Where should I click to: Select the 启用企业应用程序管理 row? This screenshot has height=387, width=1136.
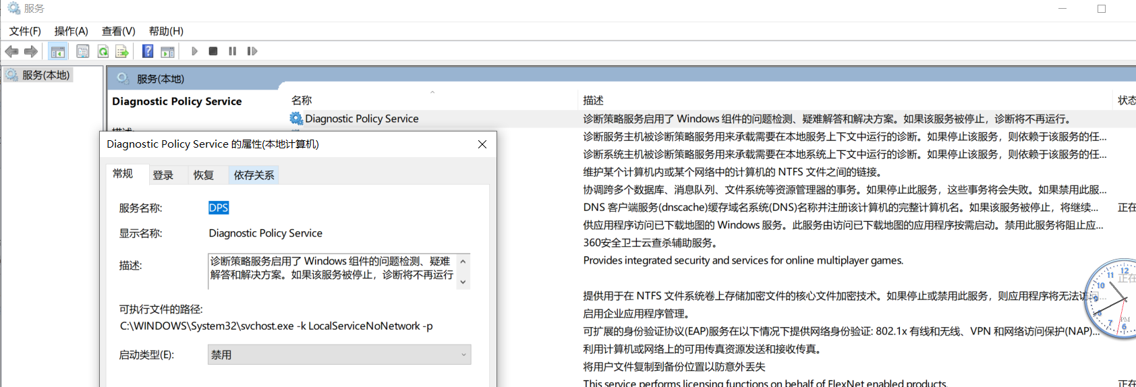pos(636,314)
